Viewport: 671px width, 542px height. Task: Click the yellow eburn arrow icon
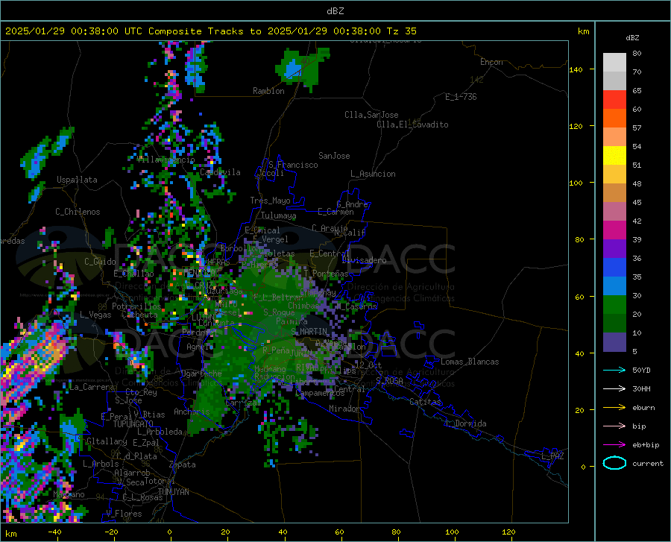(x=614, y=408)
